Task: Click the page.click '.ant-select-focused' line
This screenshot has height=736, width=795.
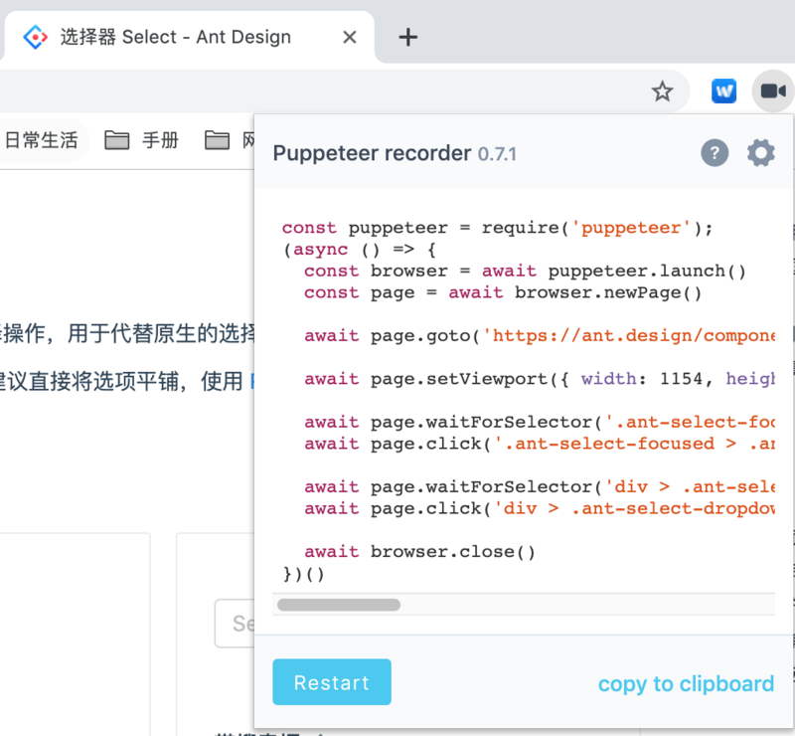Action: tap(540, 445)
